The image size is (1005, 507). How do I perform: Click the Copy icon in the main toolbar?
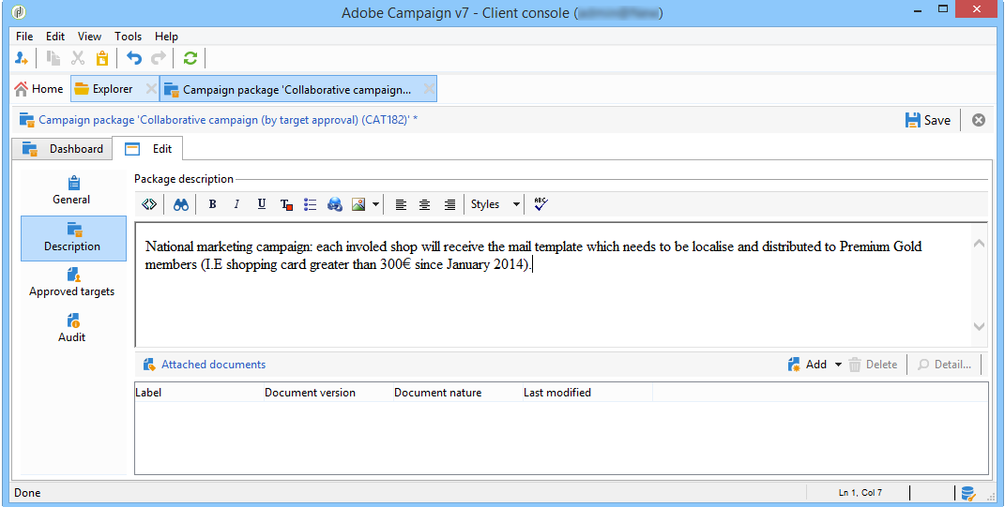click(x=53, y=58)
